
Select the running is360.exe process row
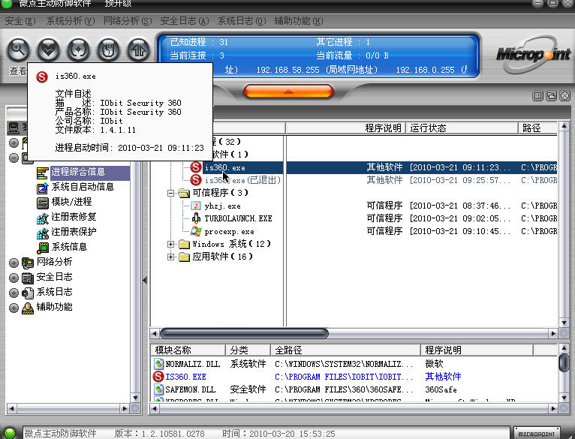(354, 167)
